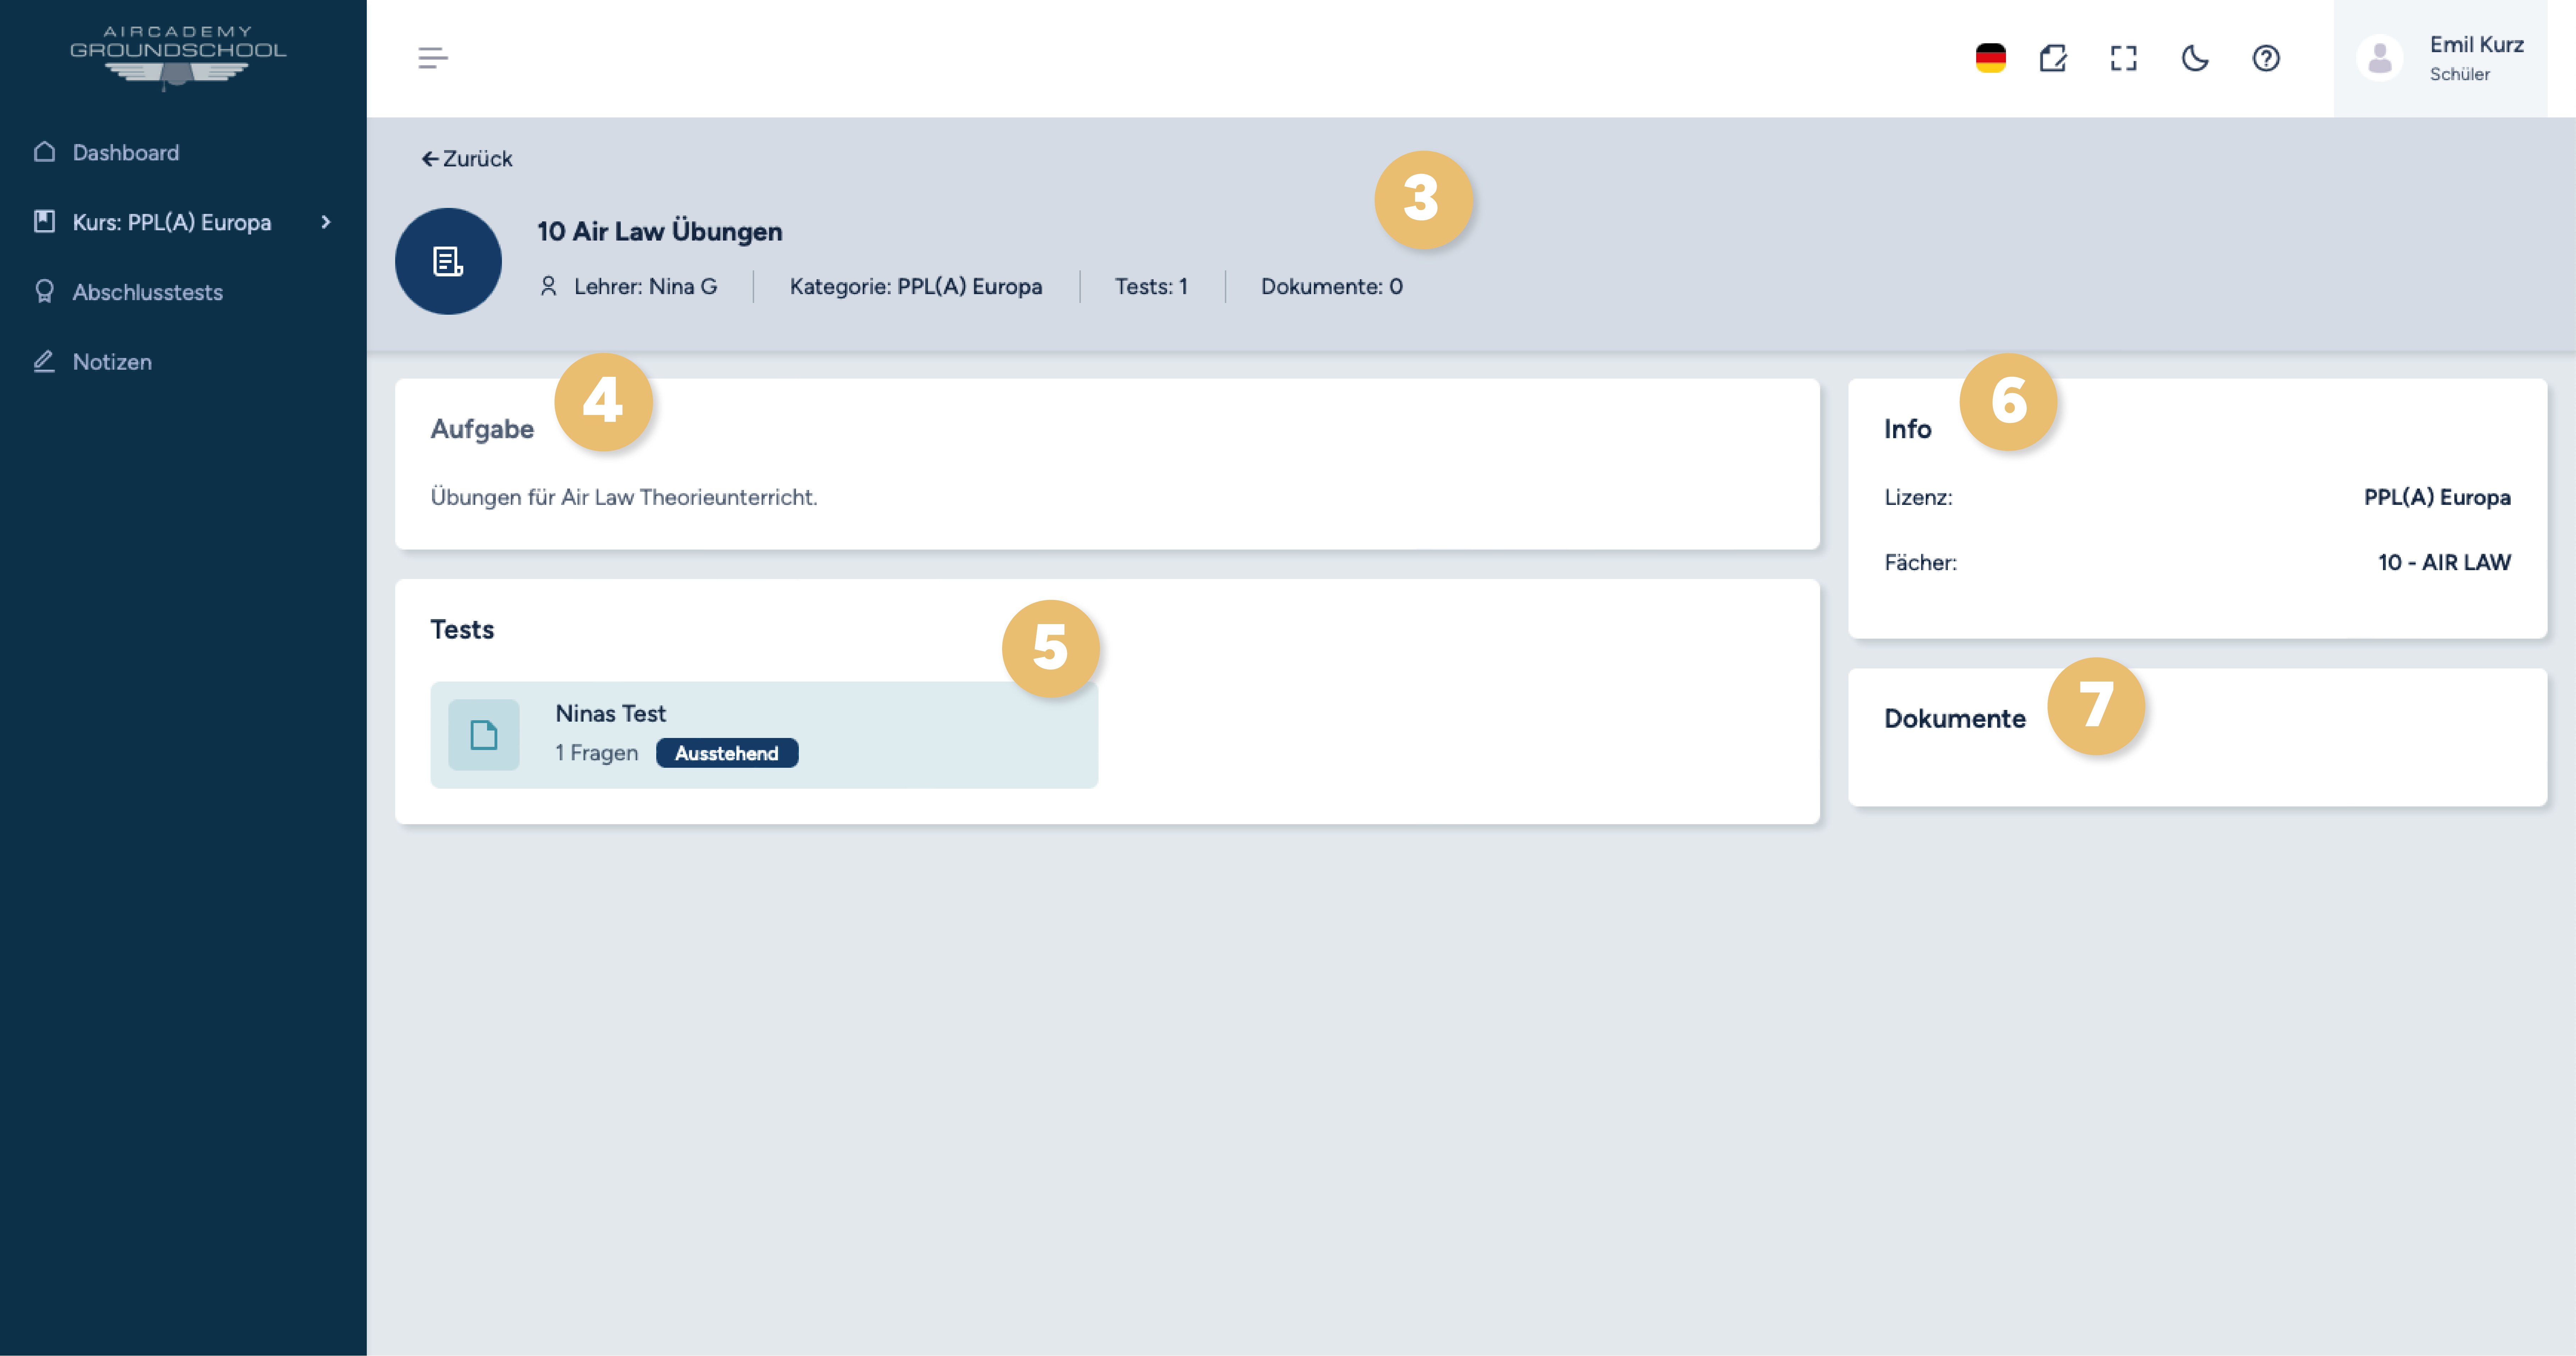
Task: Click the Dashboard home icon
Action: click(x=44, y=151)
